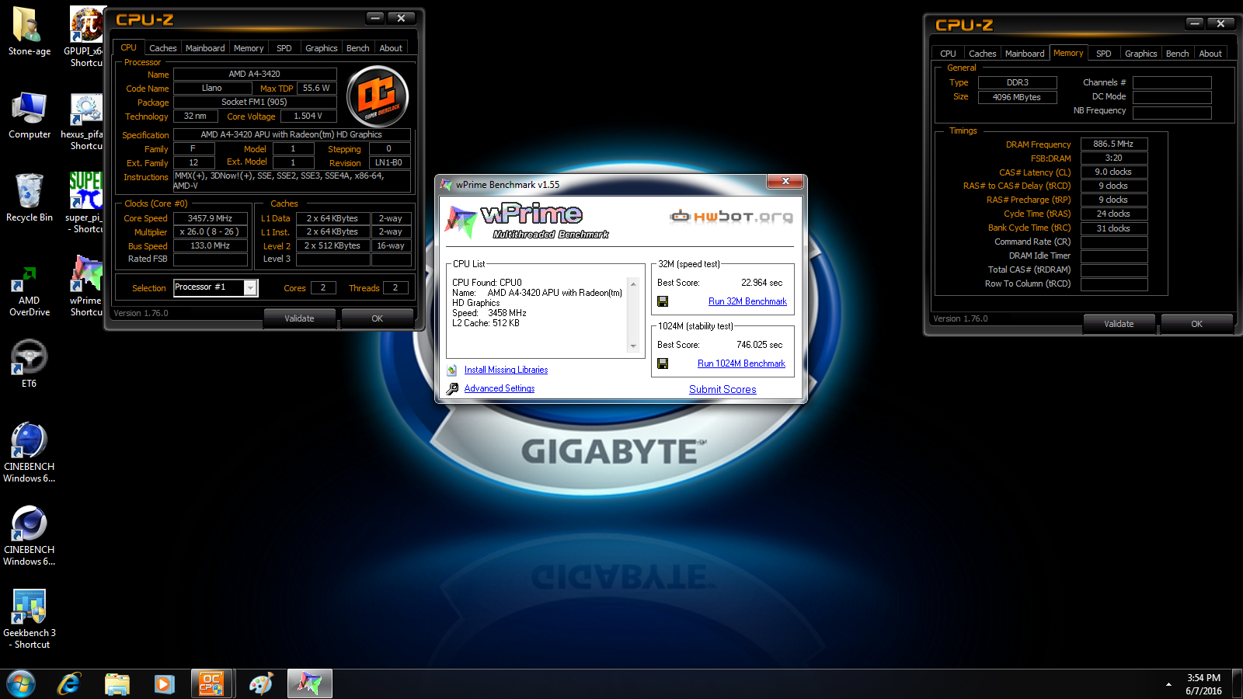Open Bench tab in right CPU-Z window
1243x699 pixels.
tap(1177, 54)
